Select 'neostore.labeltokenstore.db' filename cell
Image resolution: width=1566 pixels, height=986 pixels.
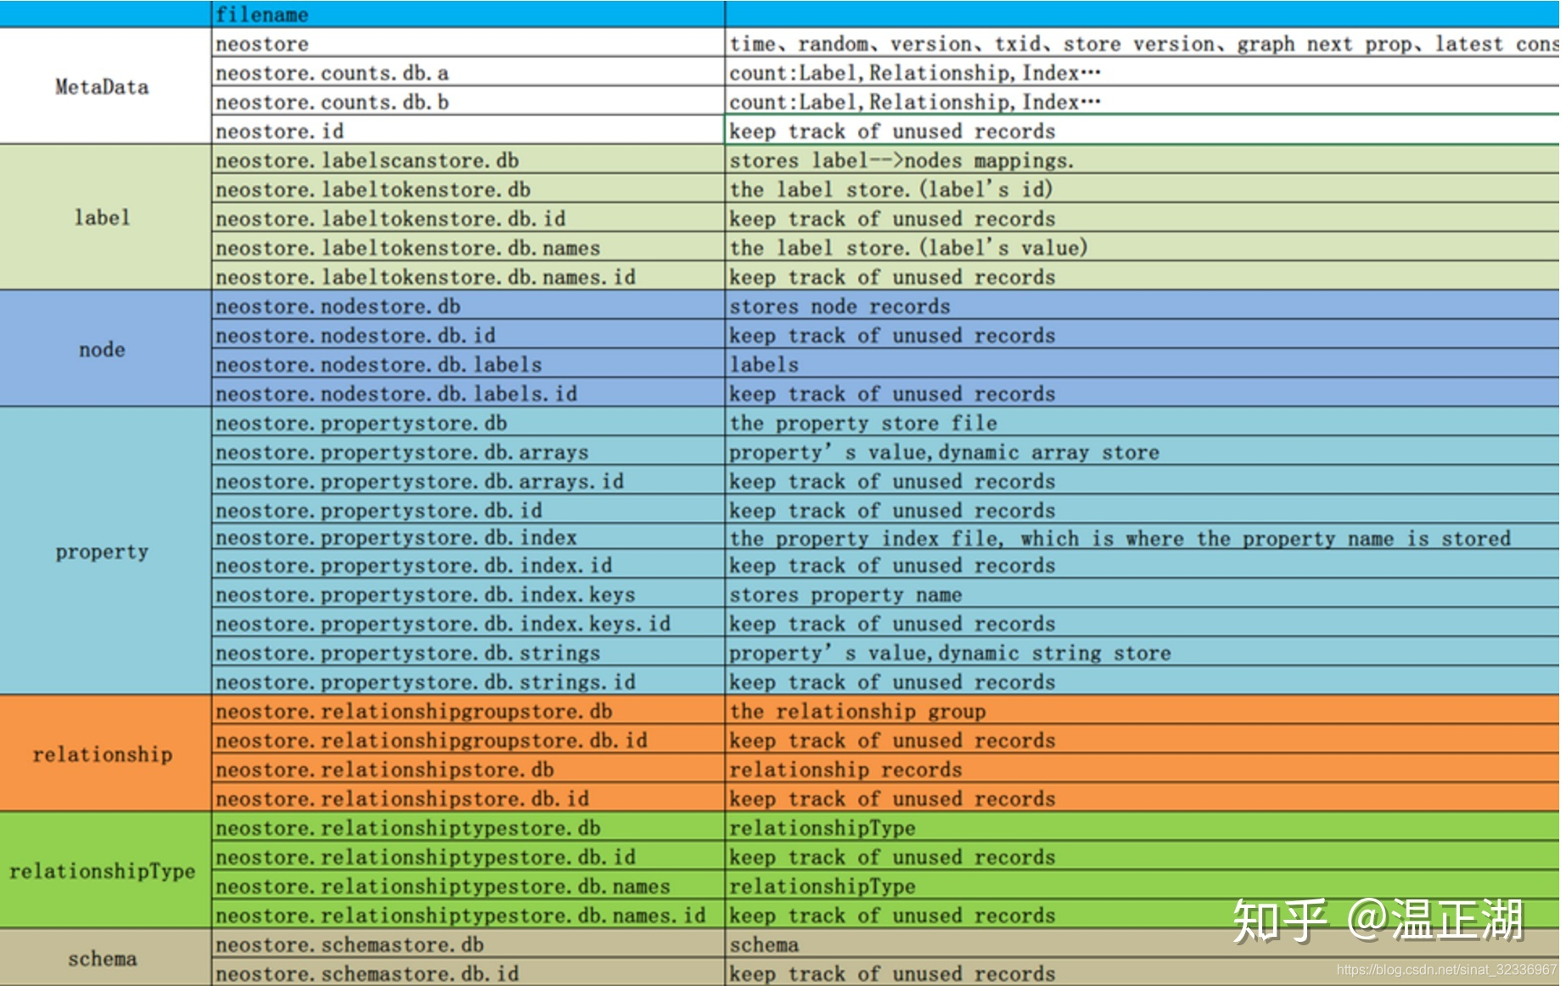pos(468,189)
